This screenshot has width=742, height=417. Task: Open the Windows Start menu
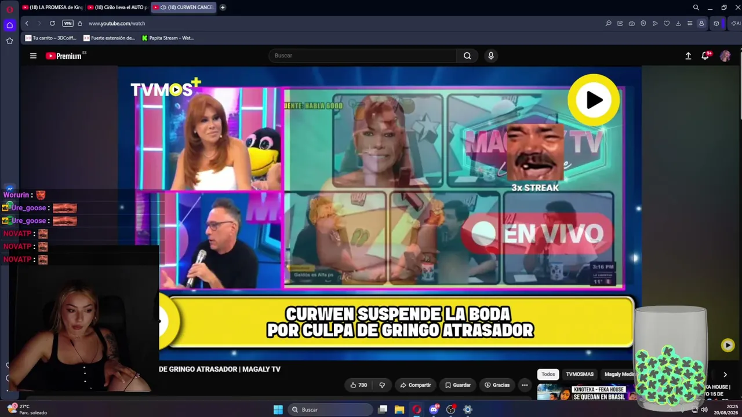click(x=278, y=409)
